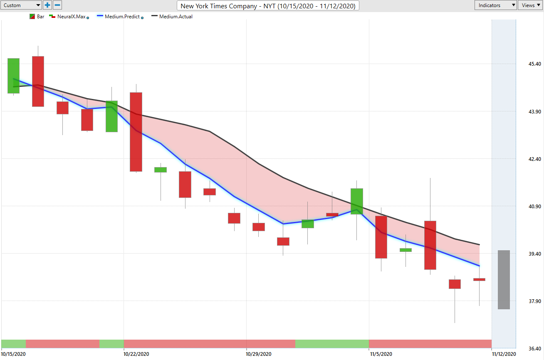Click the minus zoom-out button
The width and height of the screenshot is (544, 360).
click(x=58, y=5)
